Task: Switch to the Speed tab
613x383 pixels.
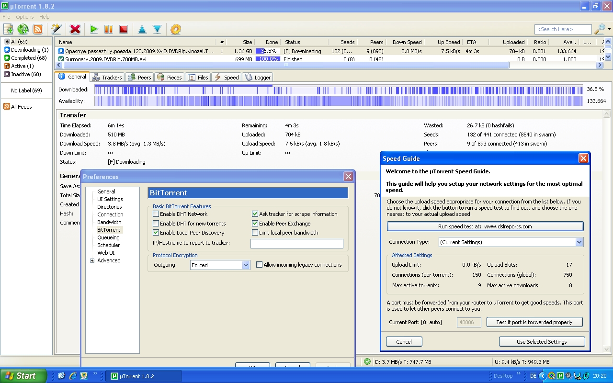Action: (x=227, y=77)
